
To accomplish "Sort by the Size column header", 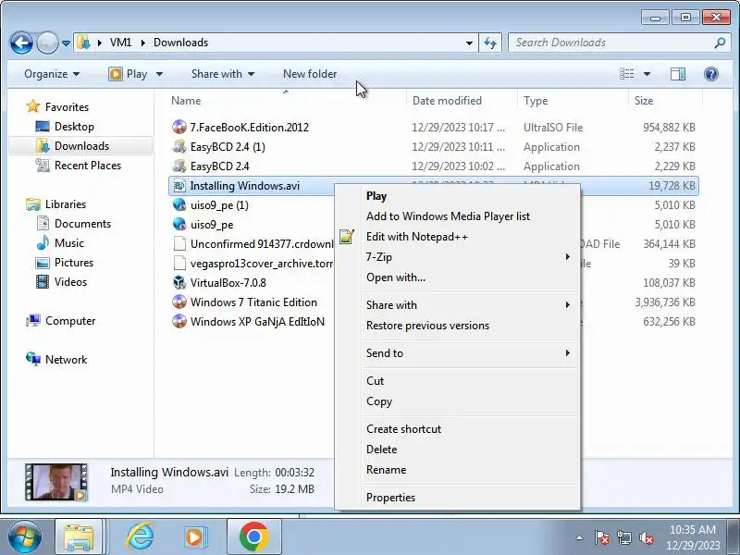I will pyautogui.click(x=644, y=101).
